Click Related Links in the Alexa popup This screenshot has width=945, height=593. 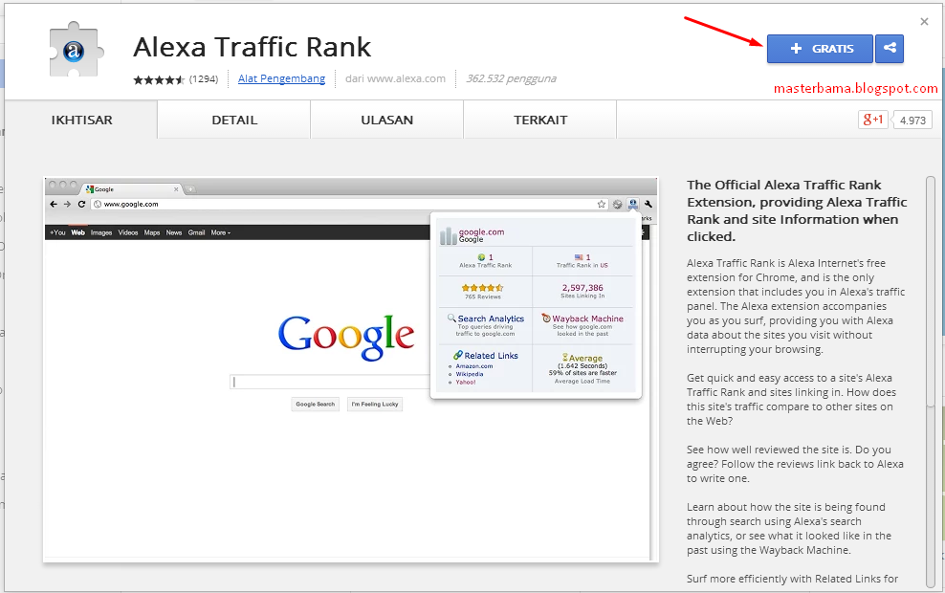coord(491,356)
